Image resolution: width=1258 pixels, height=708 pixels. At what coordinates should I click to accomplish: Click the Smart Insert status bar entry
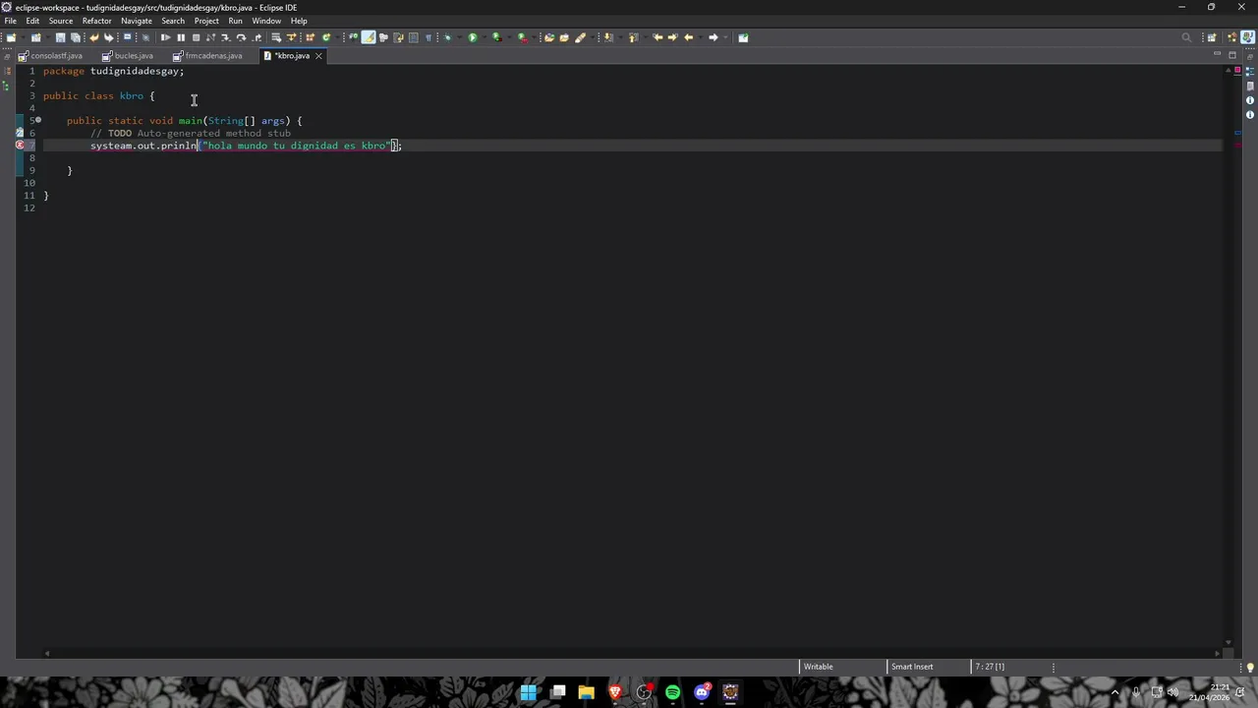(x=912, y=667)
